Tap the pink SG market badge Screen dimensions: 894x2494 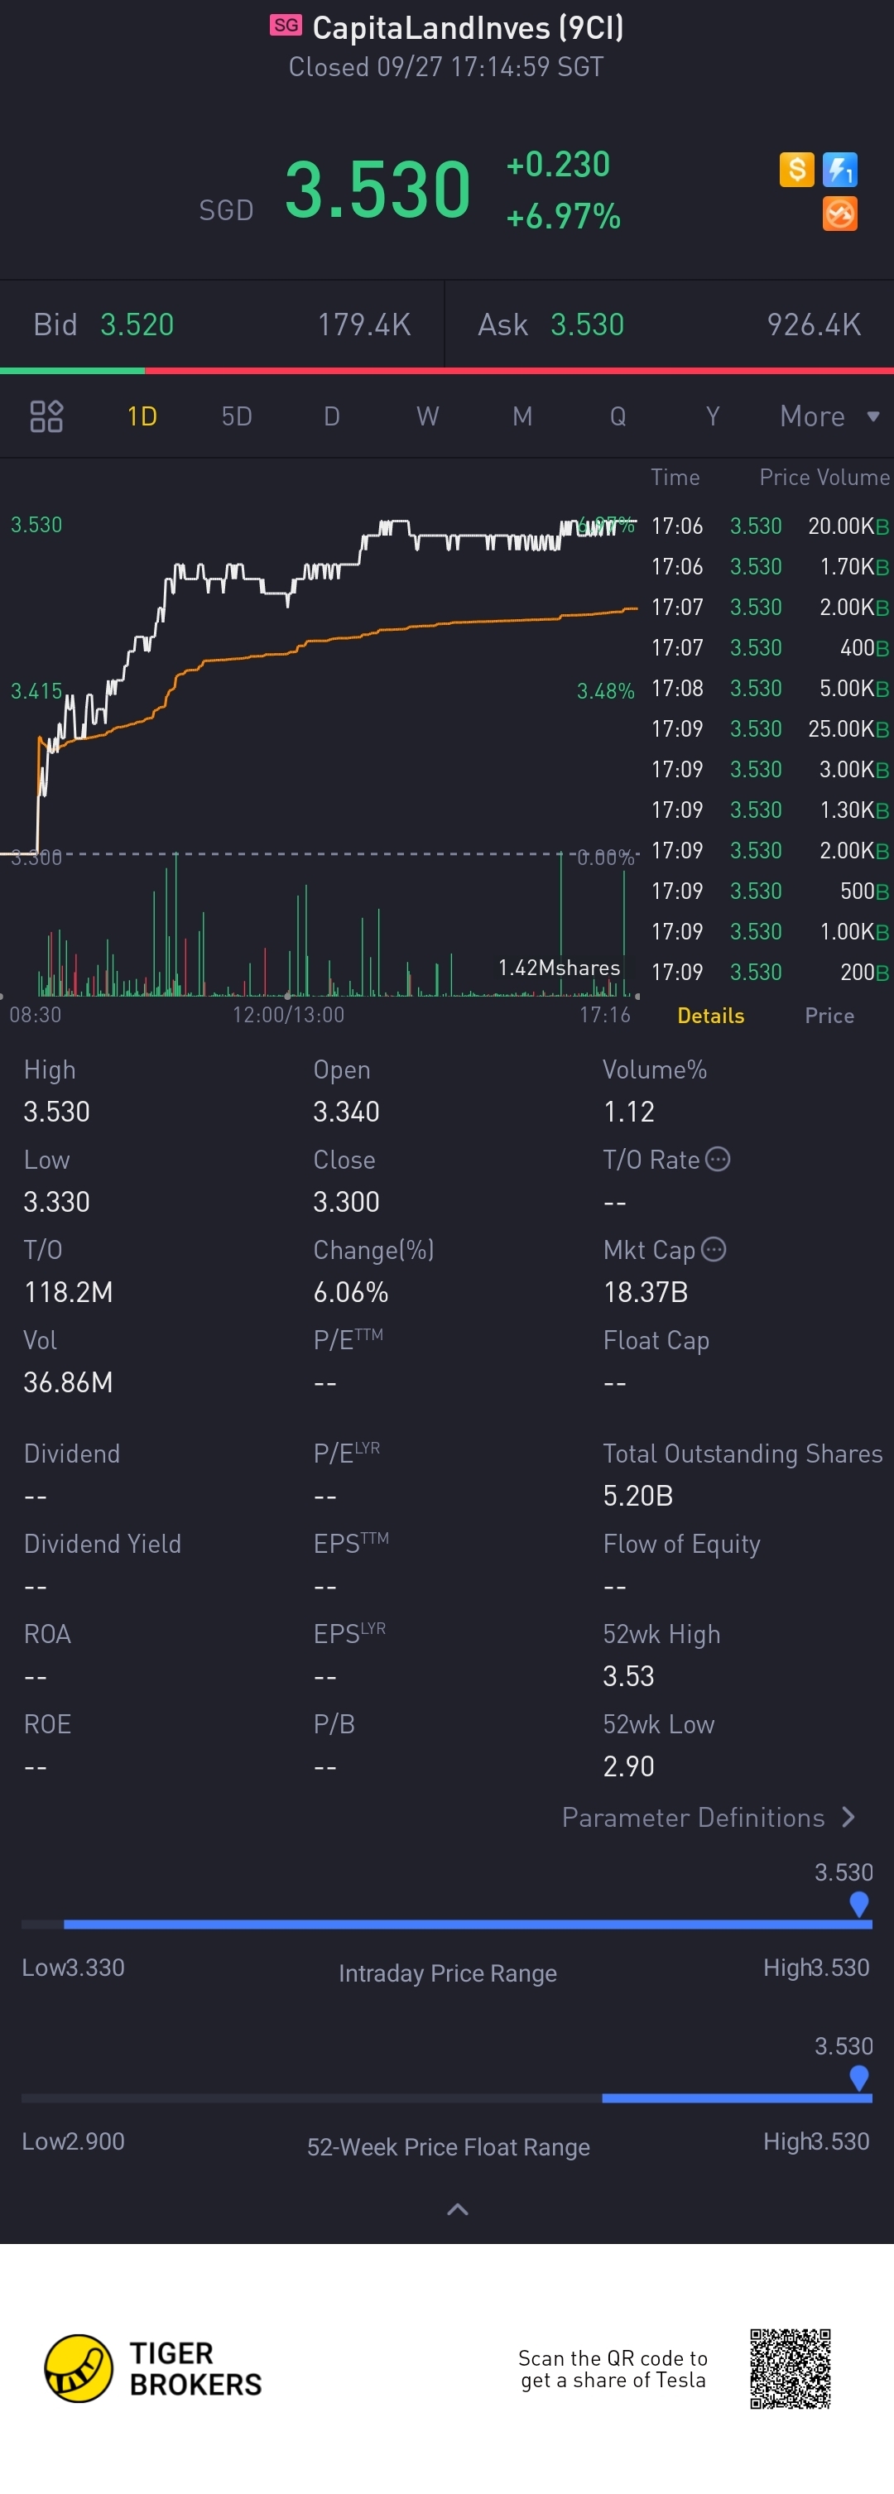286,25
